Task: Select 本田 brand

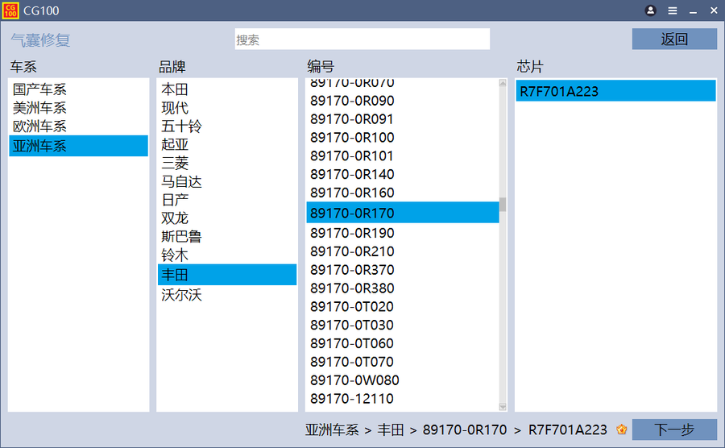Action: (x=175, y=89)
